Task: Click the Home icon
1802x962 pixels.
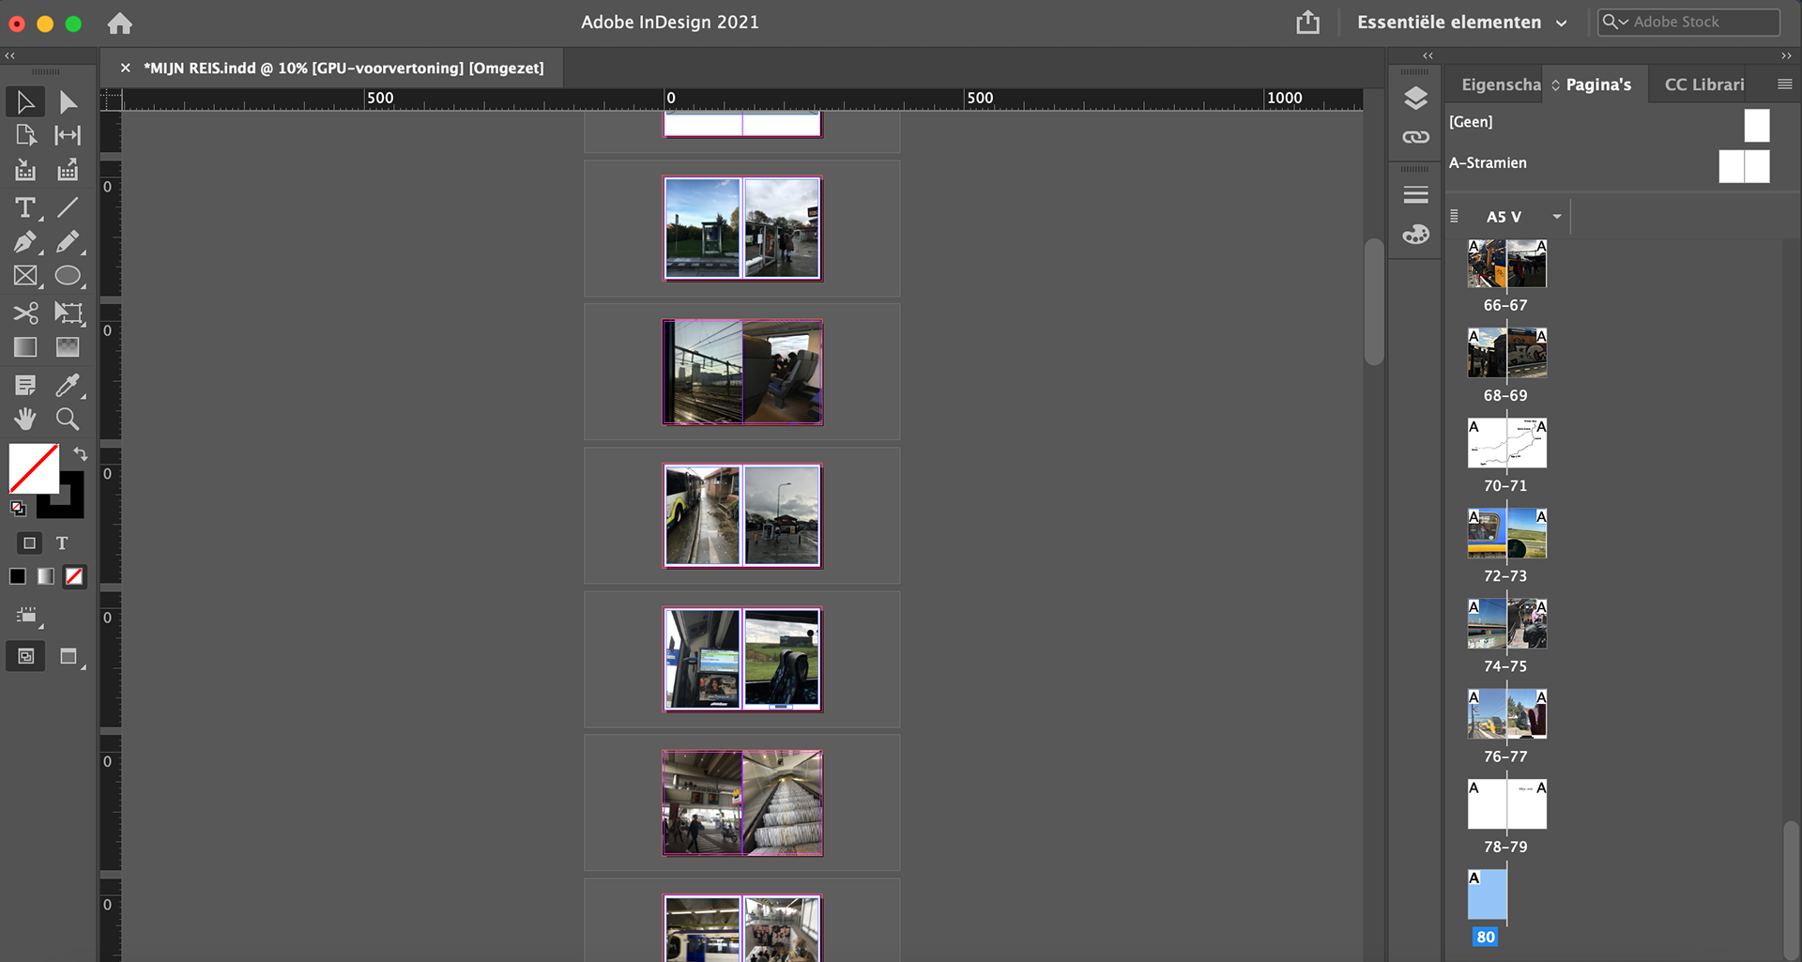Action: (x=120, y=23)
